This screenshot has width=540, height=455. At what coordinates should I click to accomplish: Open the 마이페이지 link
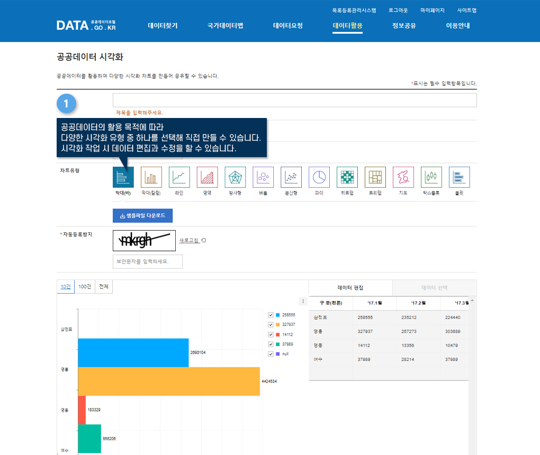433,10
